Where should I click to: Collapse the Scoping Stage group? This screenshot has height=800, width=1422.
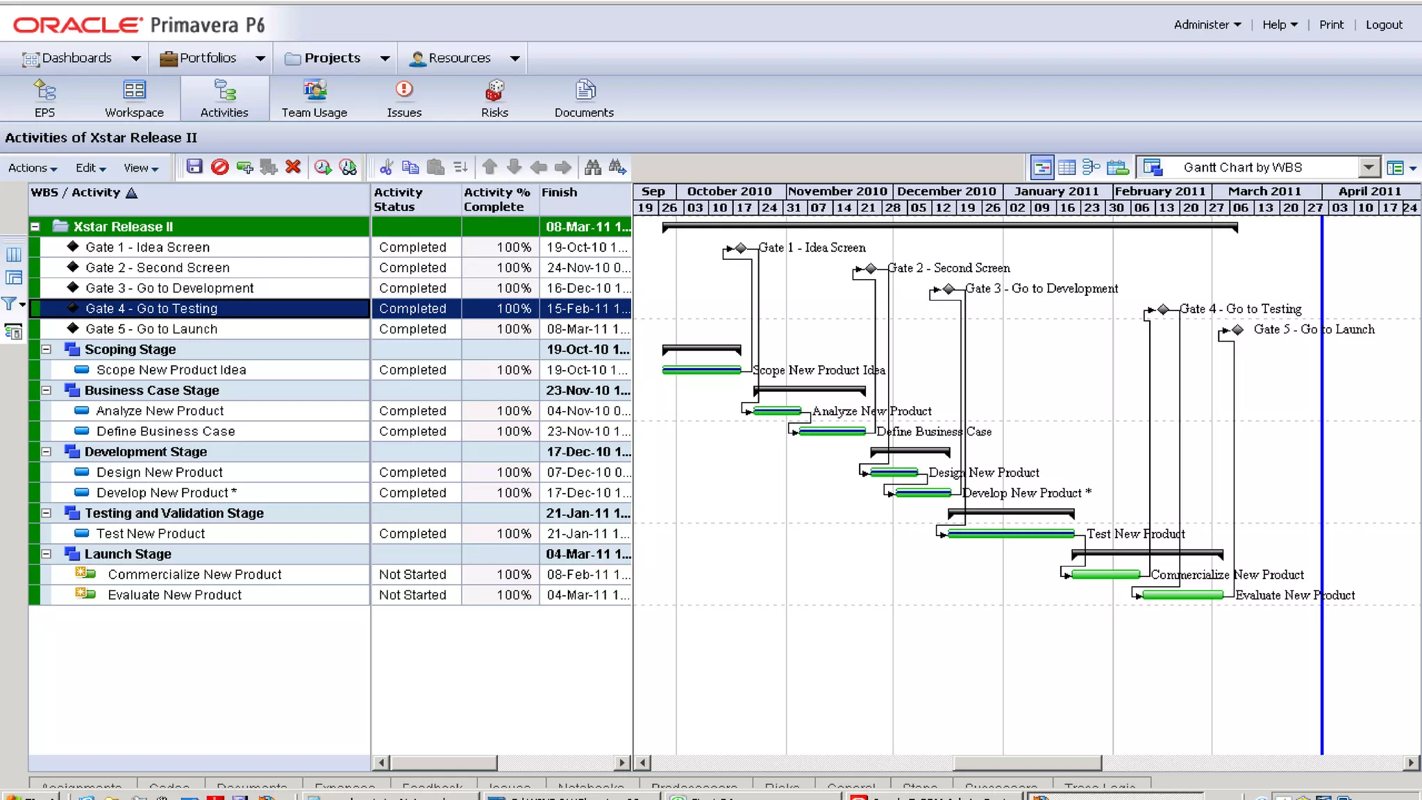[47, 349]
